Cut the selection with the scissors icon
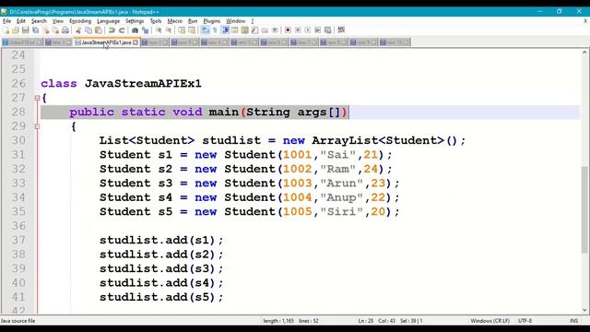 click(x=78, y=30)
